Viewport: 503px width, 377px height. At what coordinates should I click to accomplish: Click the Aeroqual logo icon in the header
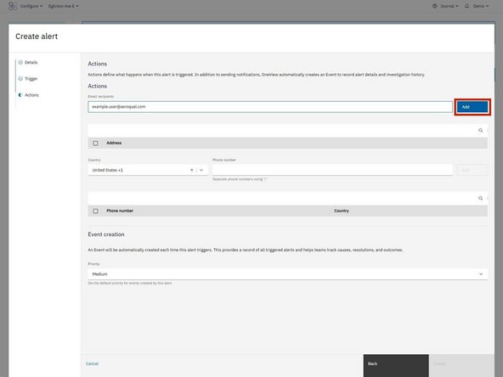[13, 6]
